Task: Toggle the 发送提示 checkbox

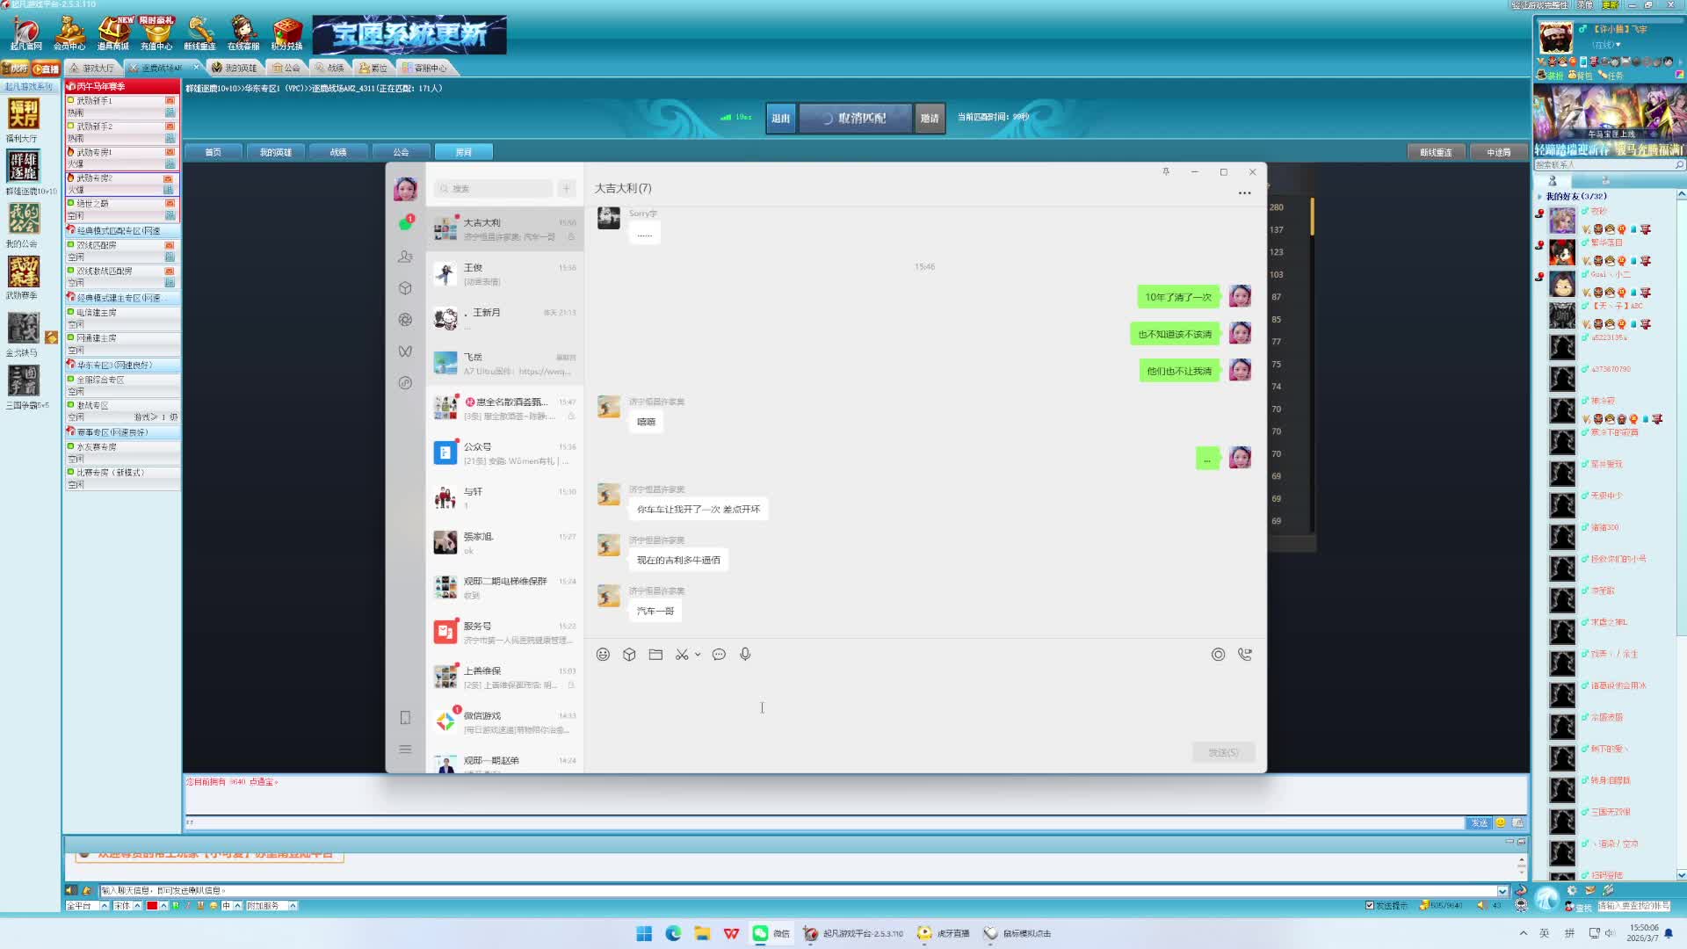Action: [1369, 905]
